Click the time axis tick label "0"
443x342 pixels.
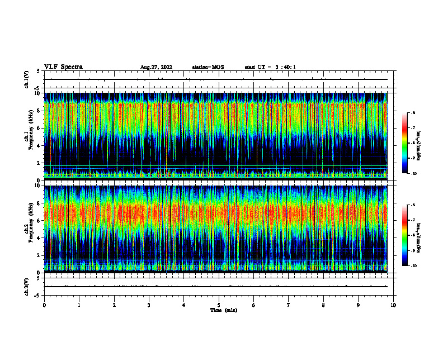click(x=44, y=305)
